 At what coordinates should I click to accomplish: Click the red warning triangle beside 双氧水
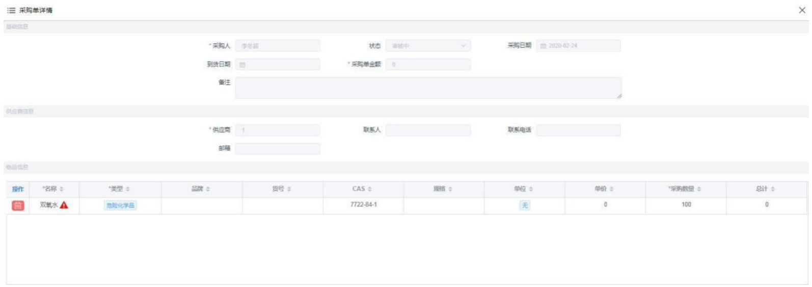point(64,205)
